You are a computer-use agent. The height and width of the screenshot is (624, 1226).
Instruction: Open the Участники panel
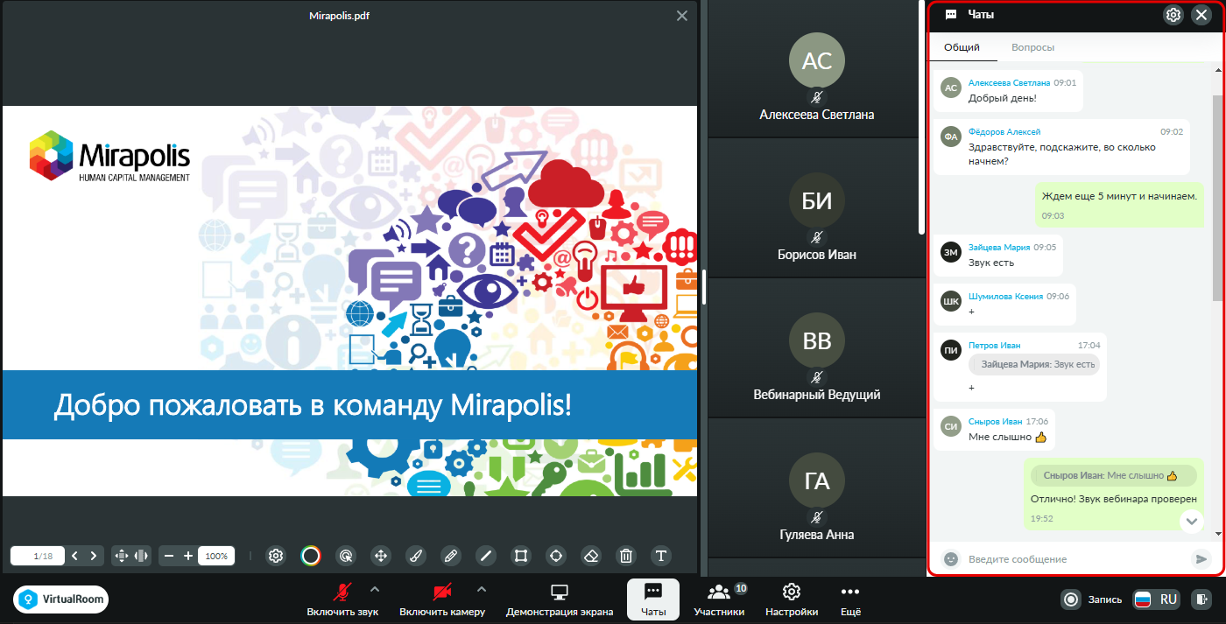(x=720, y=599)
